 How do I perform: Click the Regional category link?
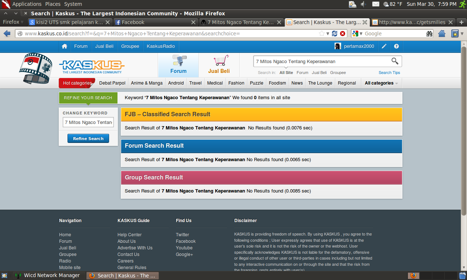click(x=347, y=83)
